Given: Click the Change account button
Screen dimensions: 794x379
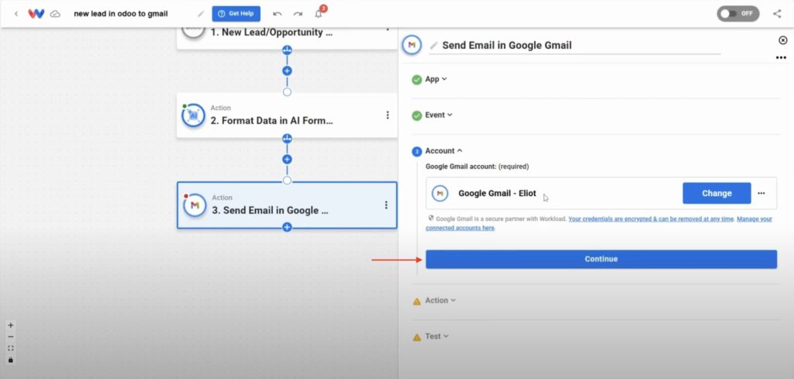Looking at the screenshot, I should click(x=716, y=193).
